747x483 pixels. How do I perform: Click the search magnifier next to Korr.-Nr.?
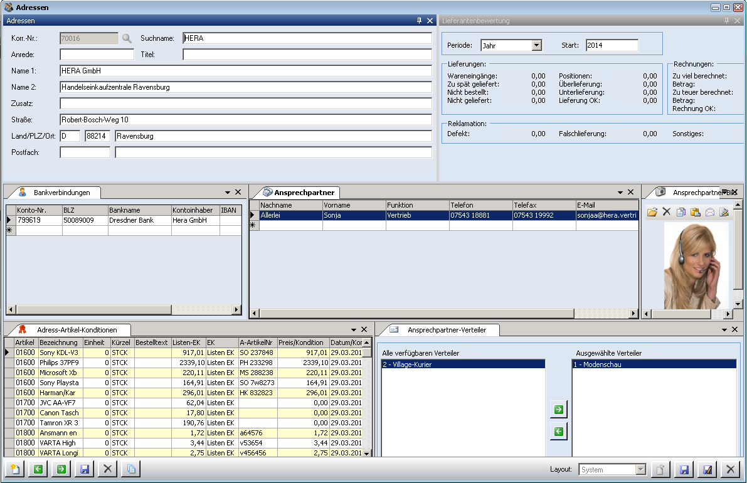[127, 38]
